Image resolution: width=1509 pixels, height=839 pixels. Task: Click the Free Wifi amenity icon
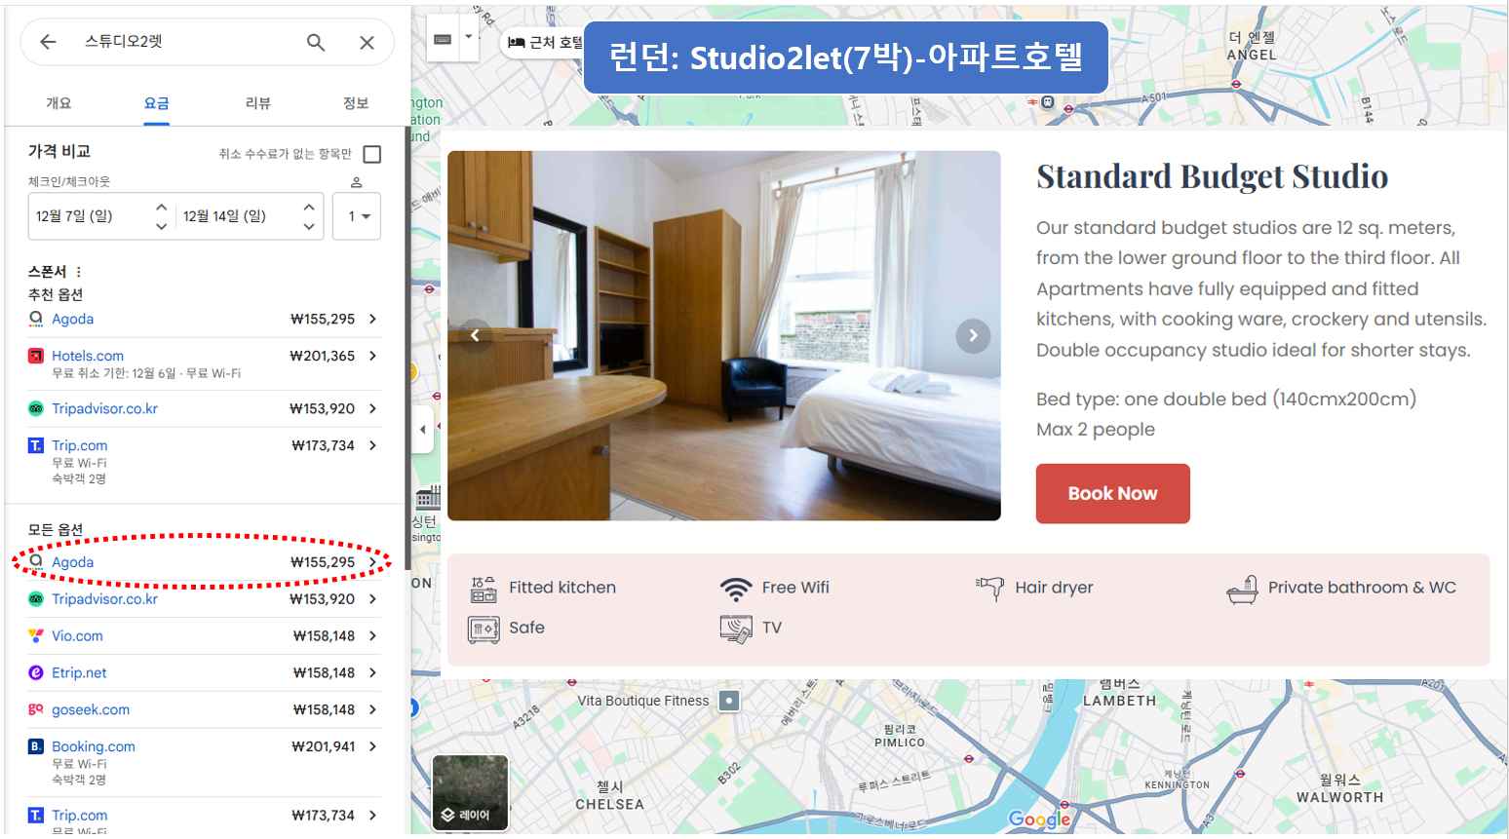[x=736, y=589]
